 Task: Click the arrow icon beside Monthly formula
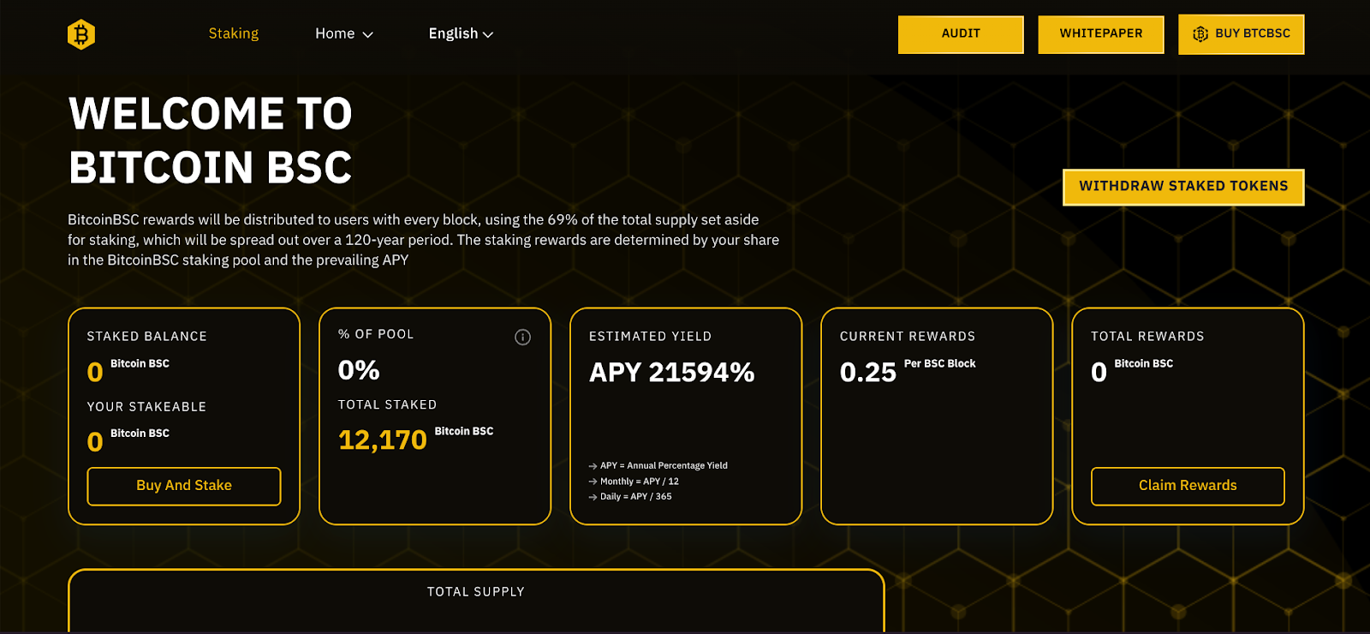tap(593, 481)
